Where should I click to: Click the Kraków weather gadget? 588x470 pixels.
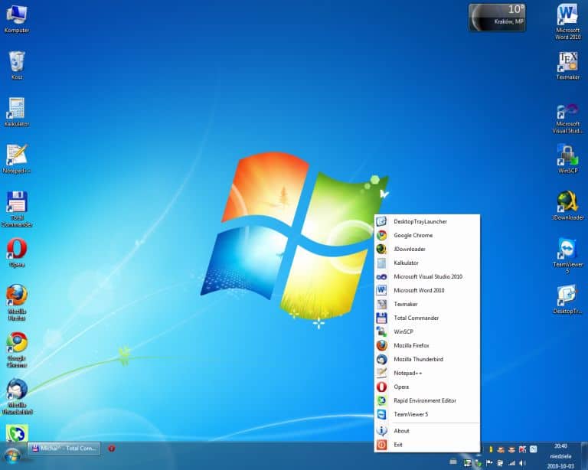click(x=497, y=17)
